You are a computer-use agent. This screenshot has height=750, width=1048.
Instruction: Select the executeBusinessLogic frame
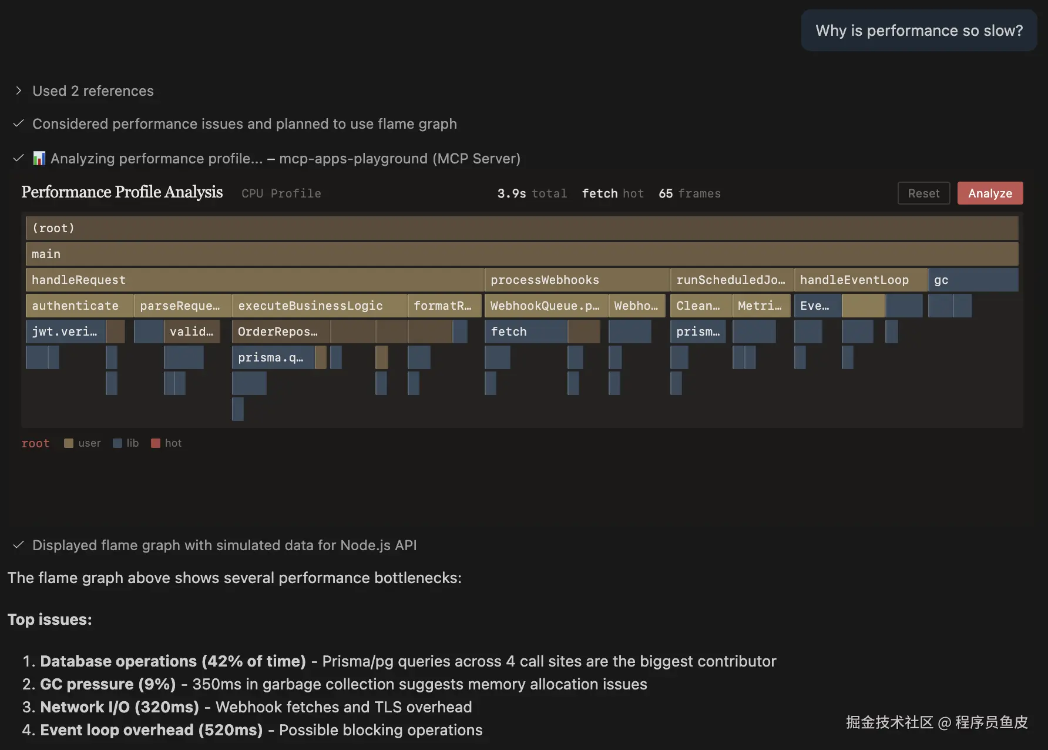pos(319,306)
